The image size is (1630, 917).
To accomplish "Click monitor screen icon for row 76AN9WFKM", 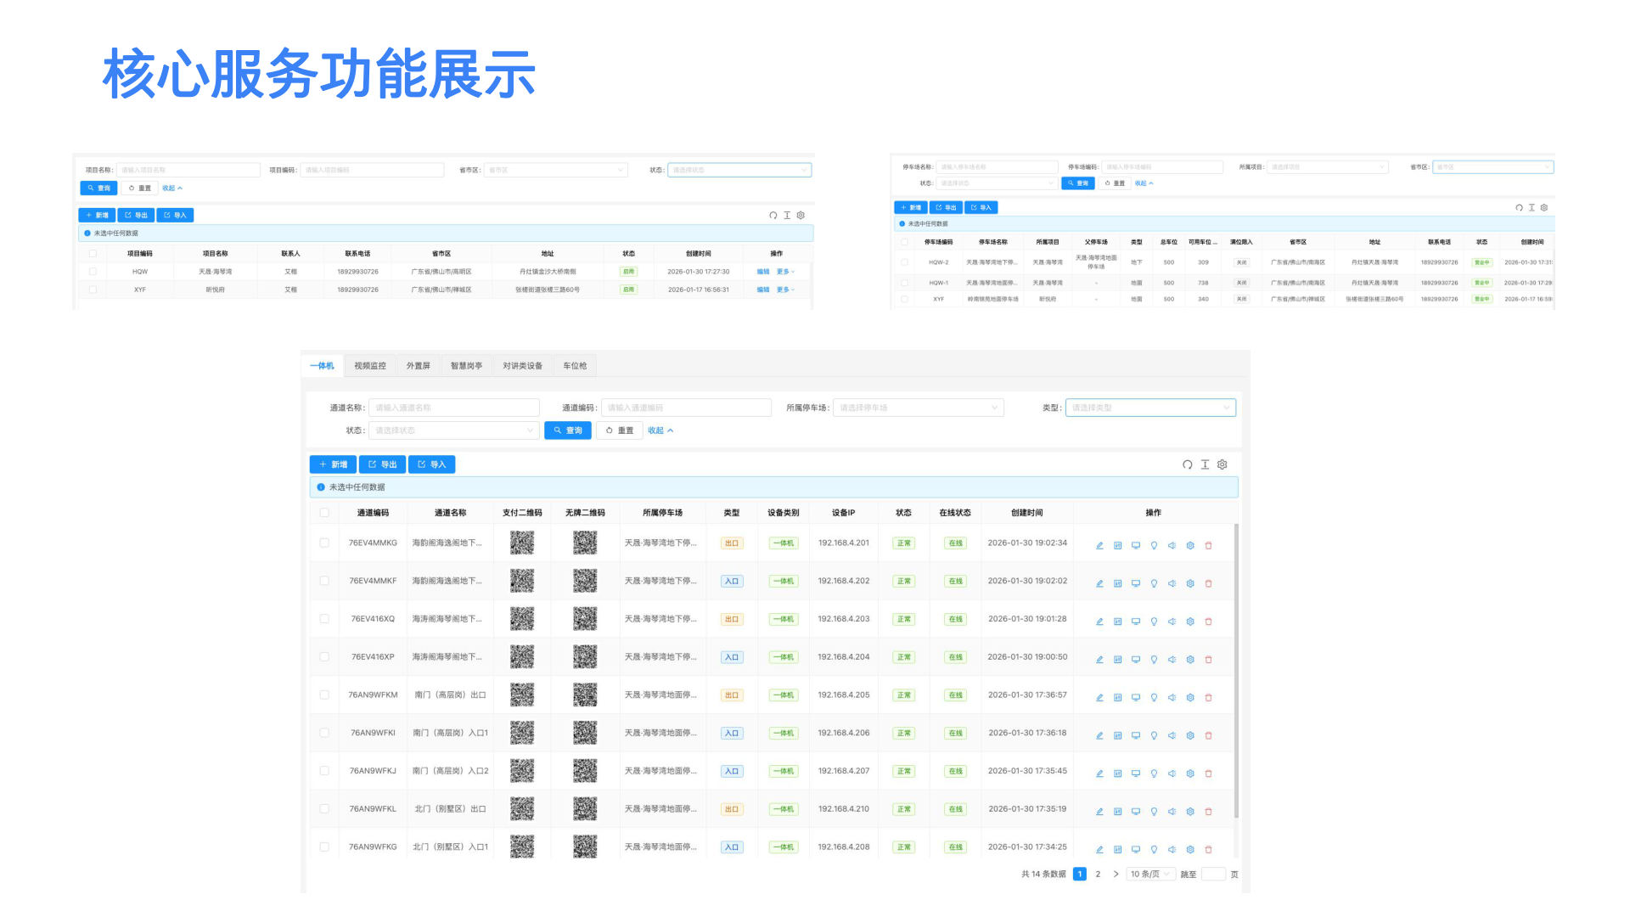I will pyautogui.click(x=1136, y=698).
